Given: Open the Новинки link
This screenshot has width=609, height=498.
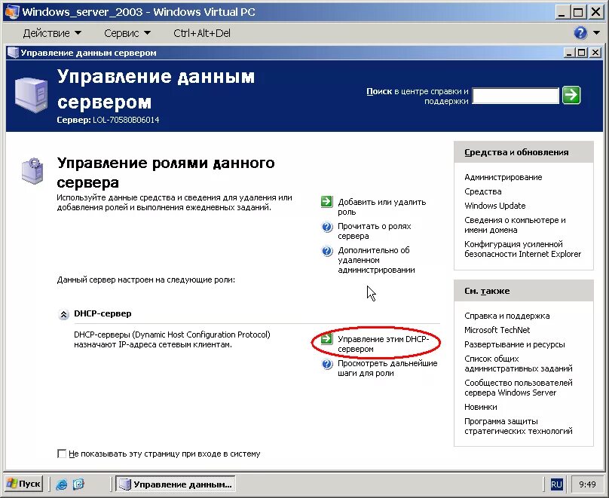Looking at the screenshot, I should click(x=481, y=407).
